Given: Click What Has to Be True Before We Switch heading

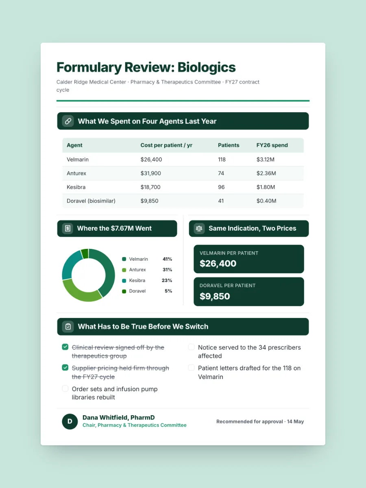Looking at the screenshot, I should pyautogui.click(x=143, y=327).
